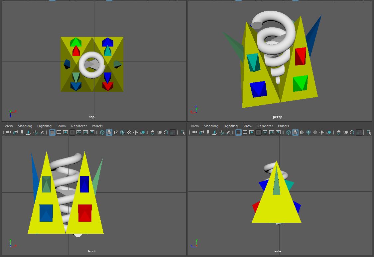
Task: Click Select Camera icon in front panel toolbar
Action: pos(9,132)
